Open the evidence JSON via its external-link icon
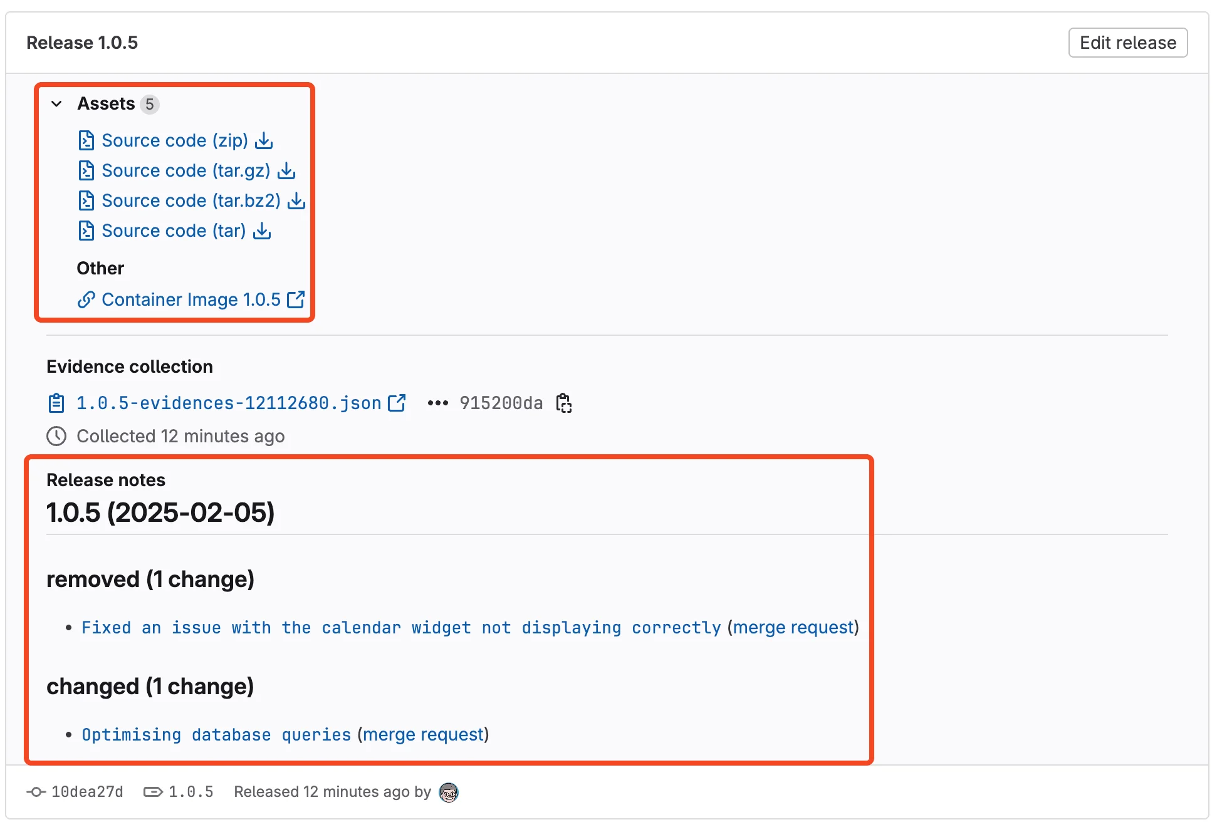 click(397, 403)
